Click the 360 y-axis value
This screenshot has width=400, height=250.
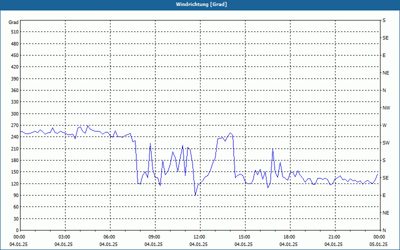click(15, 90)
